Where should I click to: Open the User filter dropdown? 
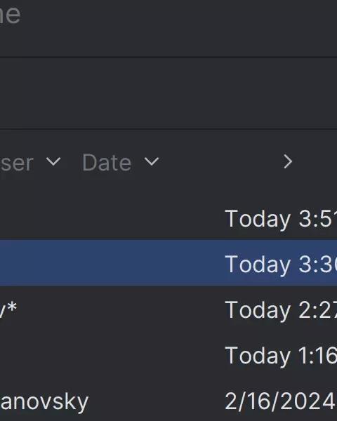tap(30, 162)
